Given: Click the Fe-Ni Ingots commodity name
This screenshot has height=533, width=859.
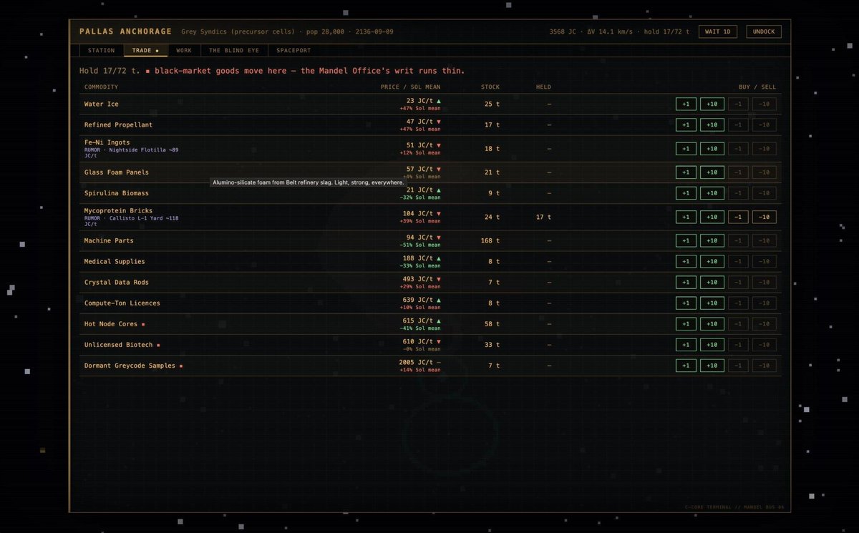Looking at the screenshot, I should pos(107,142).
